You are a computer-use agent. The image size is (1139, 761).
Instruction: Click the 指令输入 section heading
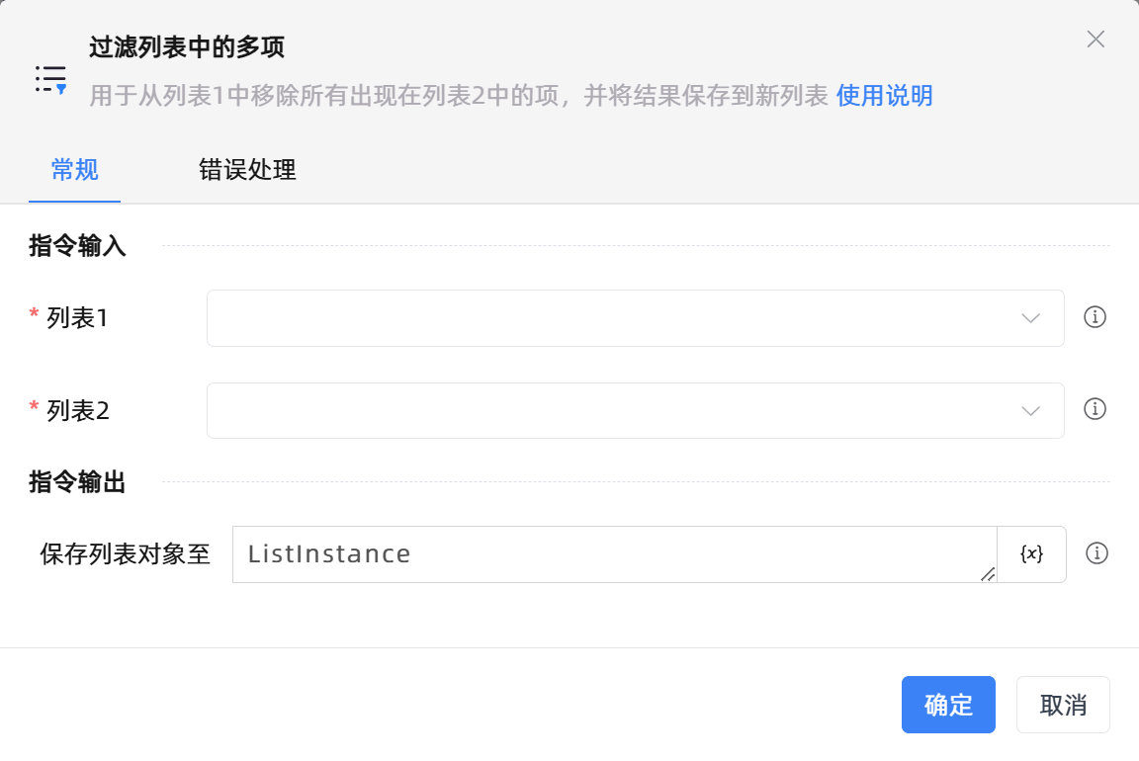77,246
